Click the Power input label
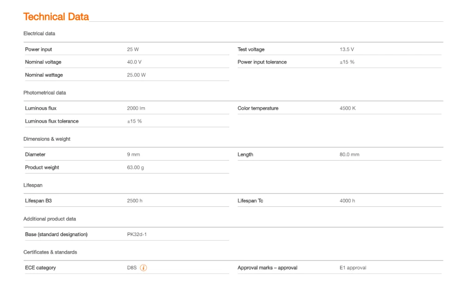Viewport: 463px width, 286px height. 38,50
